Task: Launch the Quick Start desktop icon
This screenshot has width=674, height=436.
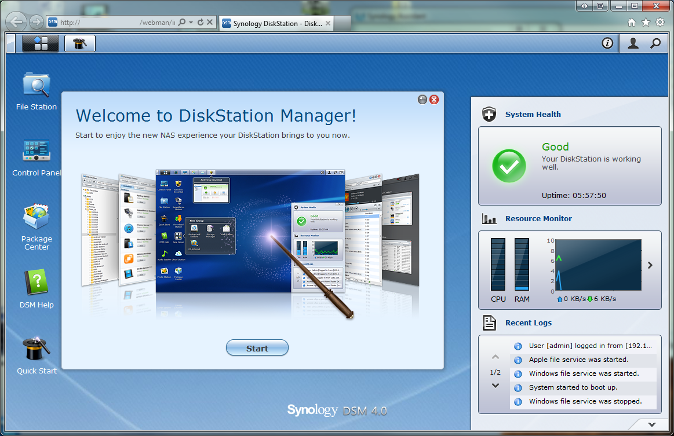Action: 37,356
